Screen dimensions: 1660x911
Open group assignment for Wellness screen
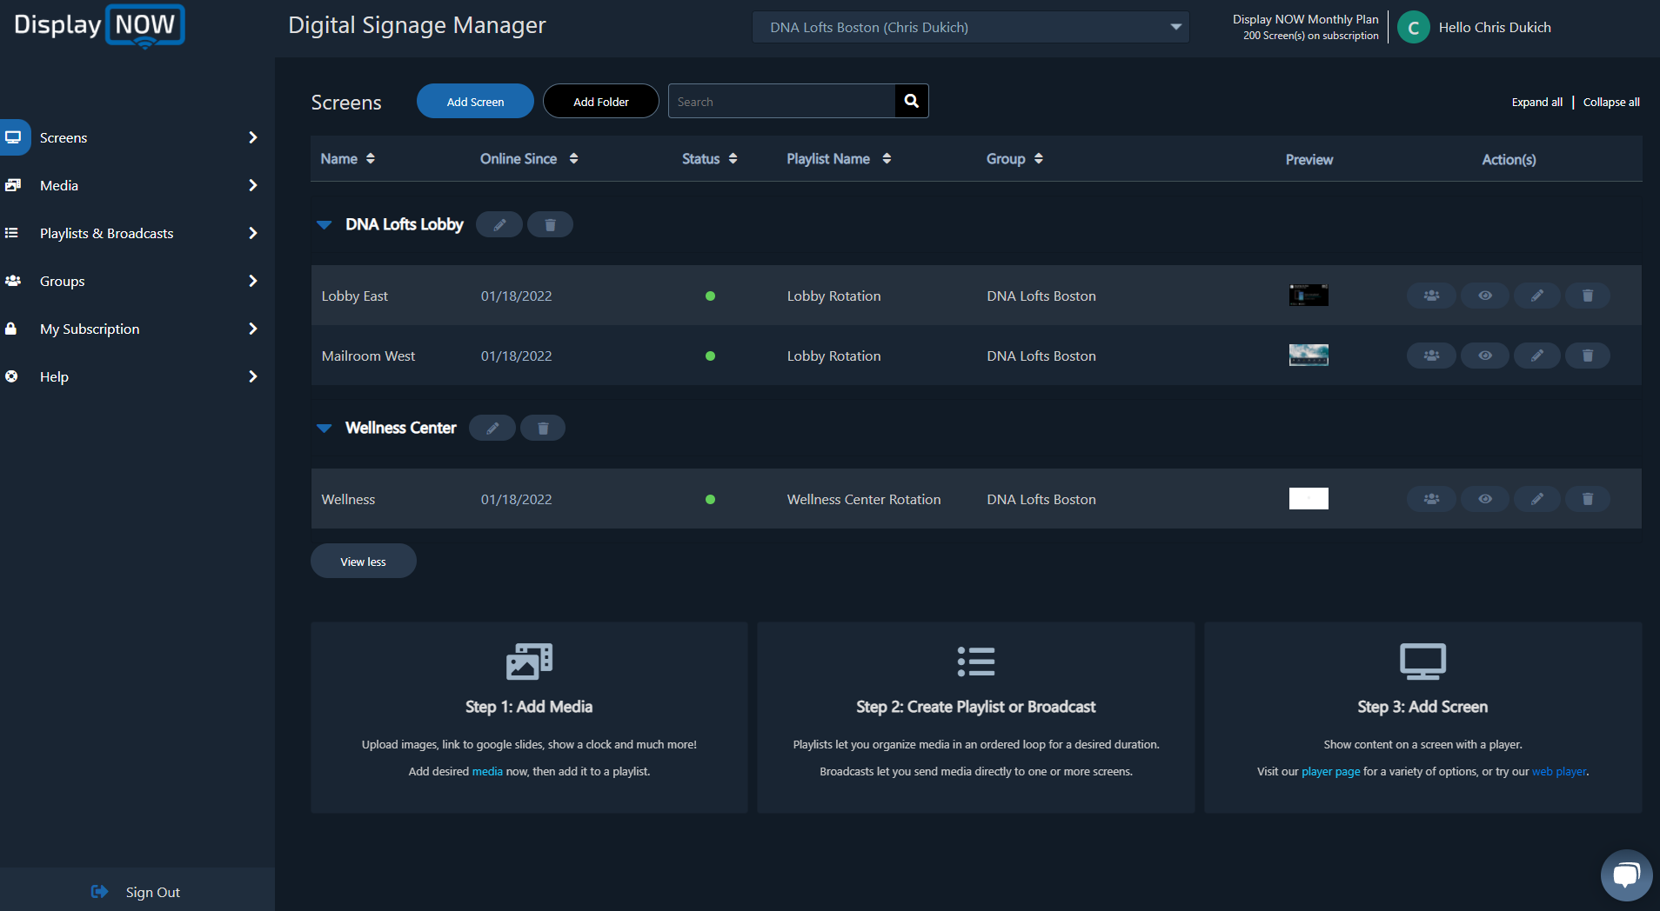click(1431, 499)
